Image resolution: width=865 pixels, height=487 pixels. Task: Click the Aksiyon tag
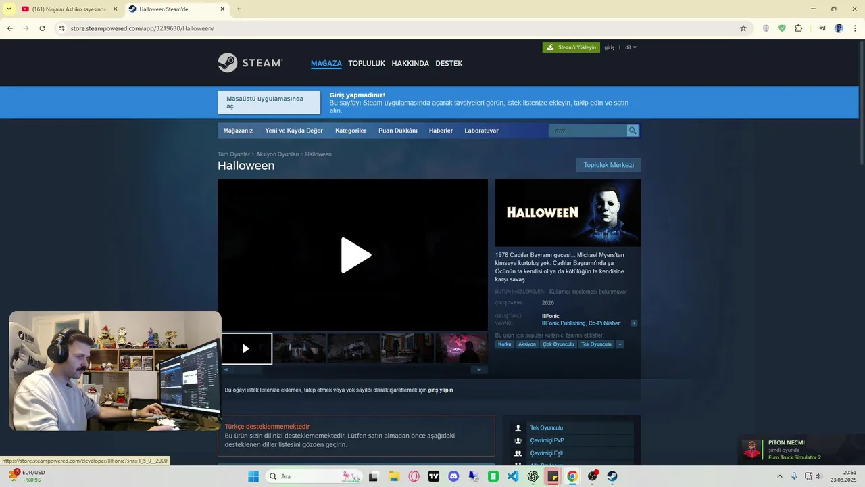pyautogui.click(x=527, y=344)
